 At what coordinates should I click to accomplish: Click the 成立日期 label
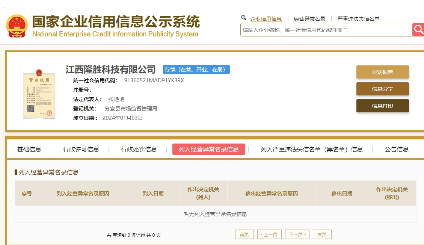point(85,118)
